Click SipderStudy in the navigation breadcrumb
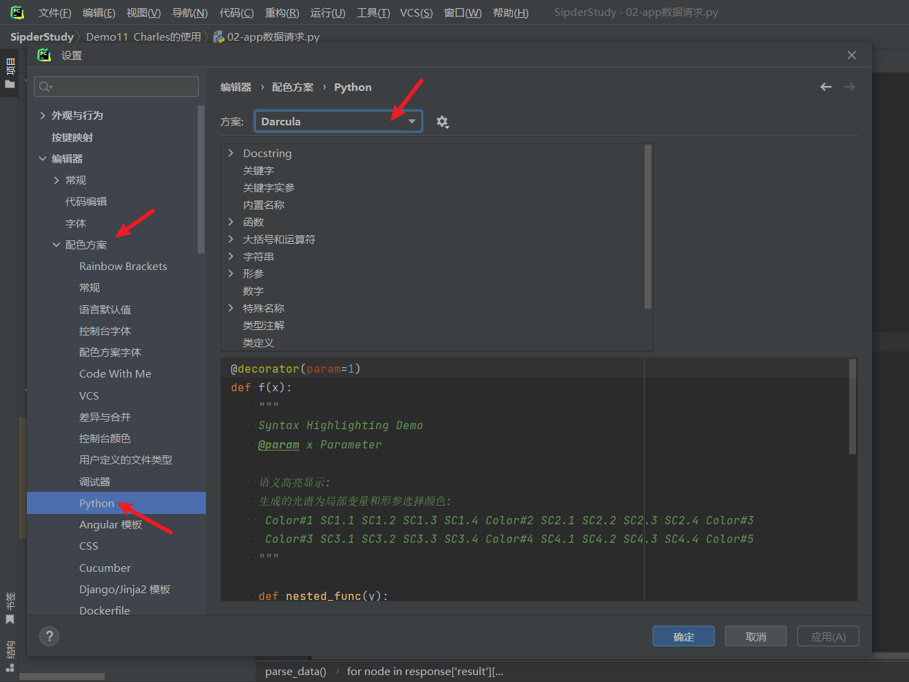909x682 pixels. pos(42,37)
